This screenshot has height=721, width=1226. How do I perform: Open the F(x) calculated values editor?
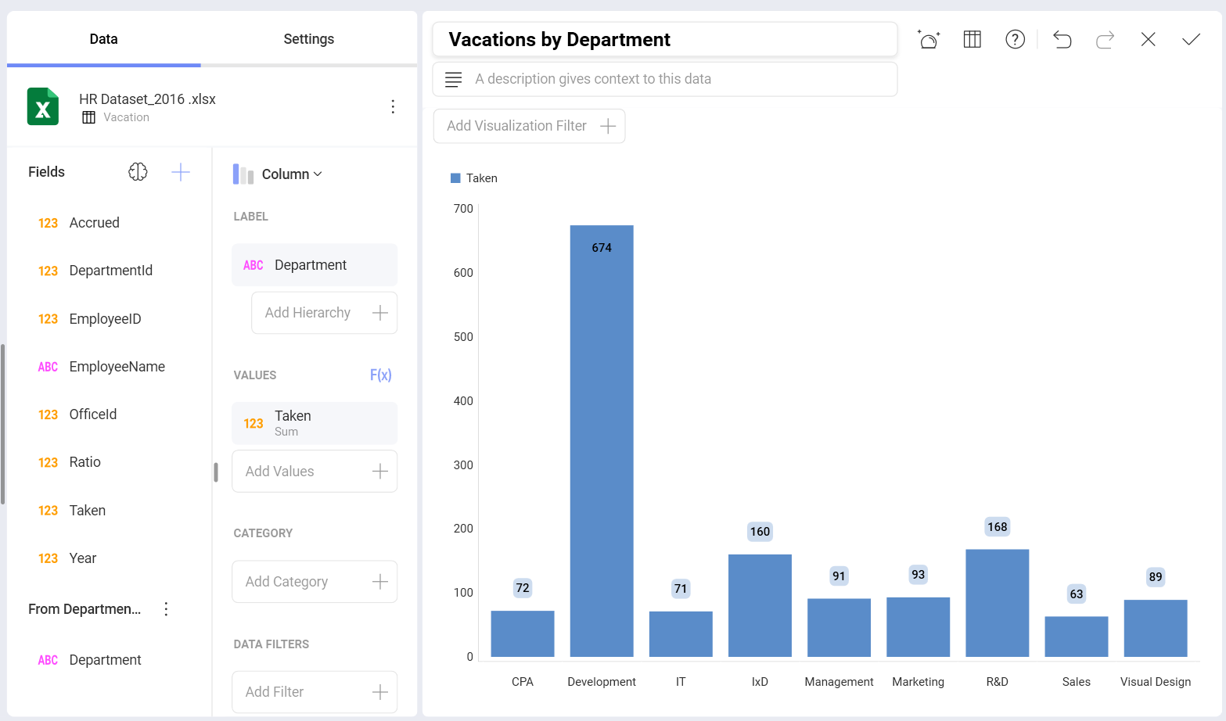(x=380, y=375)
